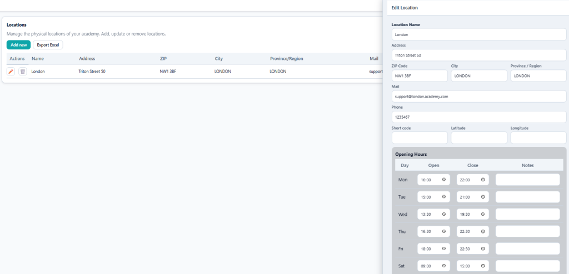Click the empty Longitude field

[538, 138]
